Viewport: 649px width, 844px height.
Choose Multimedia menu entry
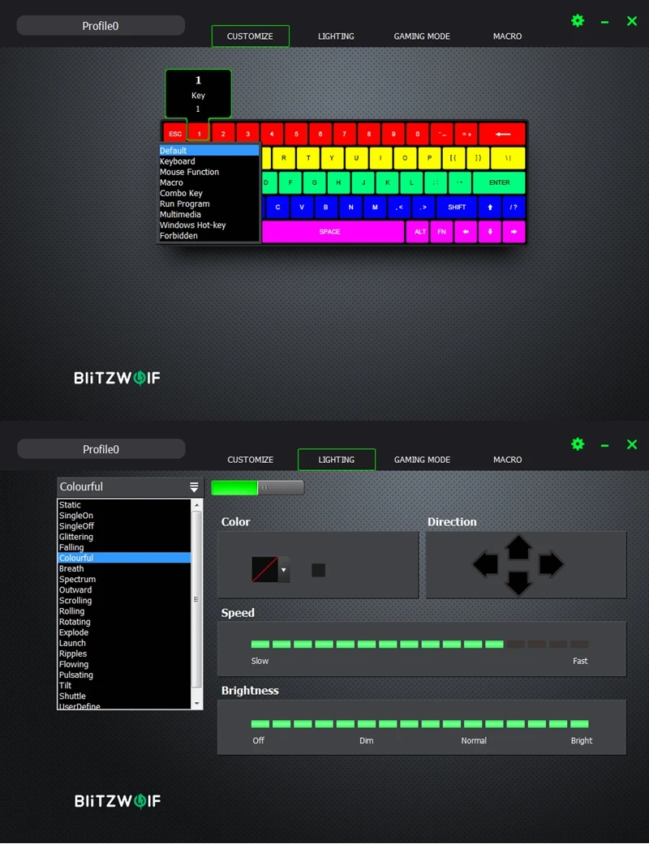209,214
